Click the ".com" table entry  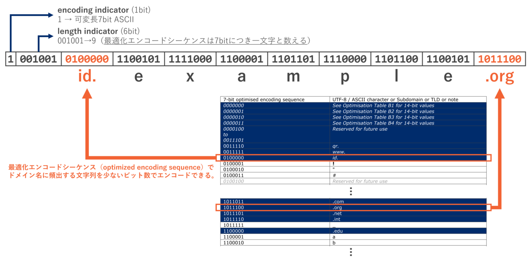[x=338, y=201]
